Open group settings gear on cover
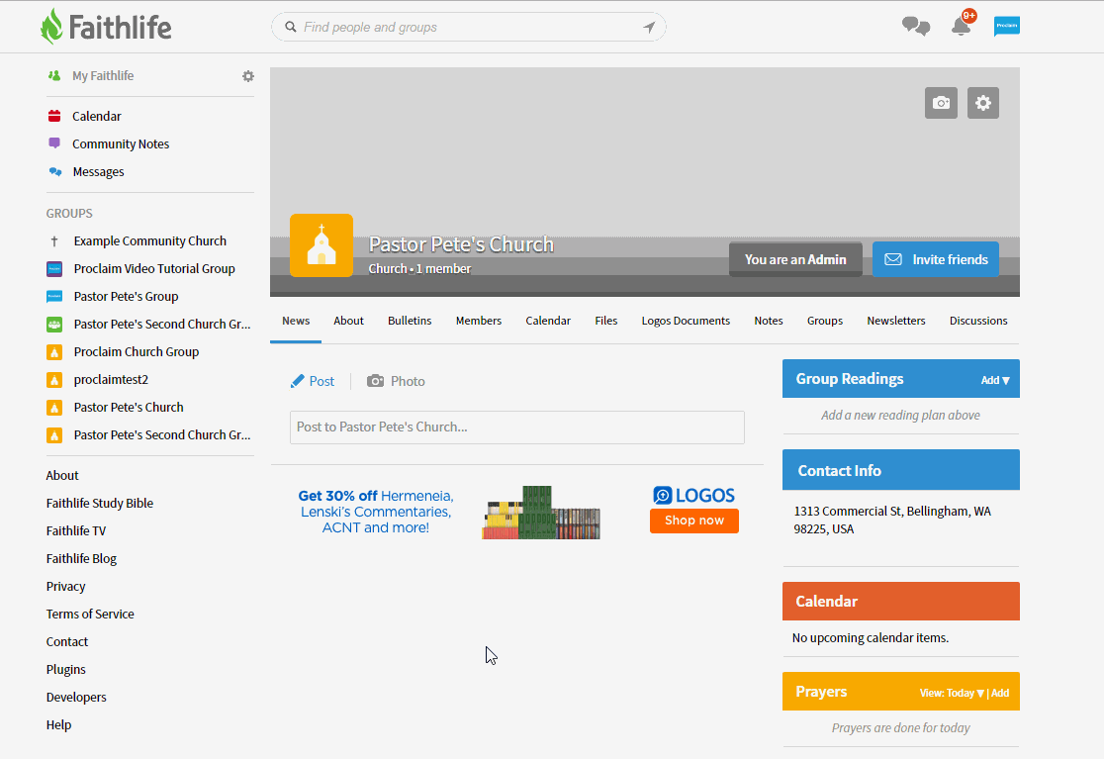This screenshot has width=1104, height=759. (x=982, y=103)
